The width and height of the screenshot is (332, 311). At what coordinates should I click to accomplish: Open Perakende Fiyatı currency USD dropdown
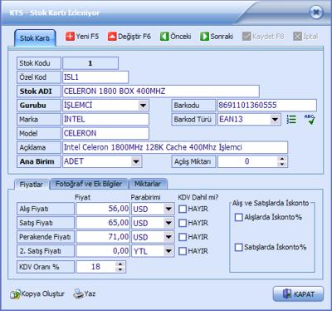coord(168,237)
